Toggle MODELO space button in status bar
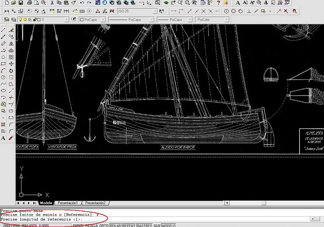 pyautogui.click(x=168, y=225)
